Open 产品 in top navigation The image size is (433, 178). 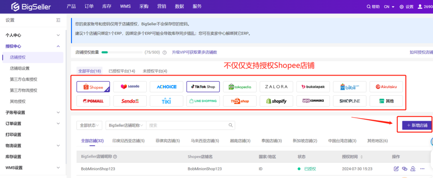coord(71,7)
